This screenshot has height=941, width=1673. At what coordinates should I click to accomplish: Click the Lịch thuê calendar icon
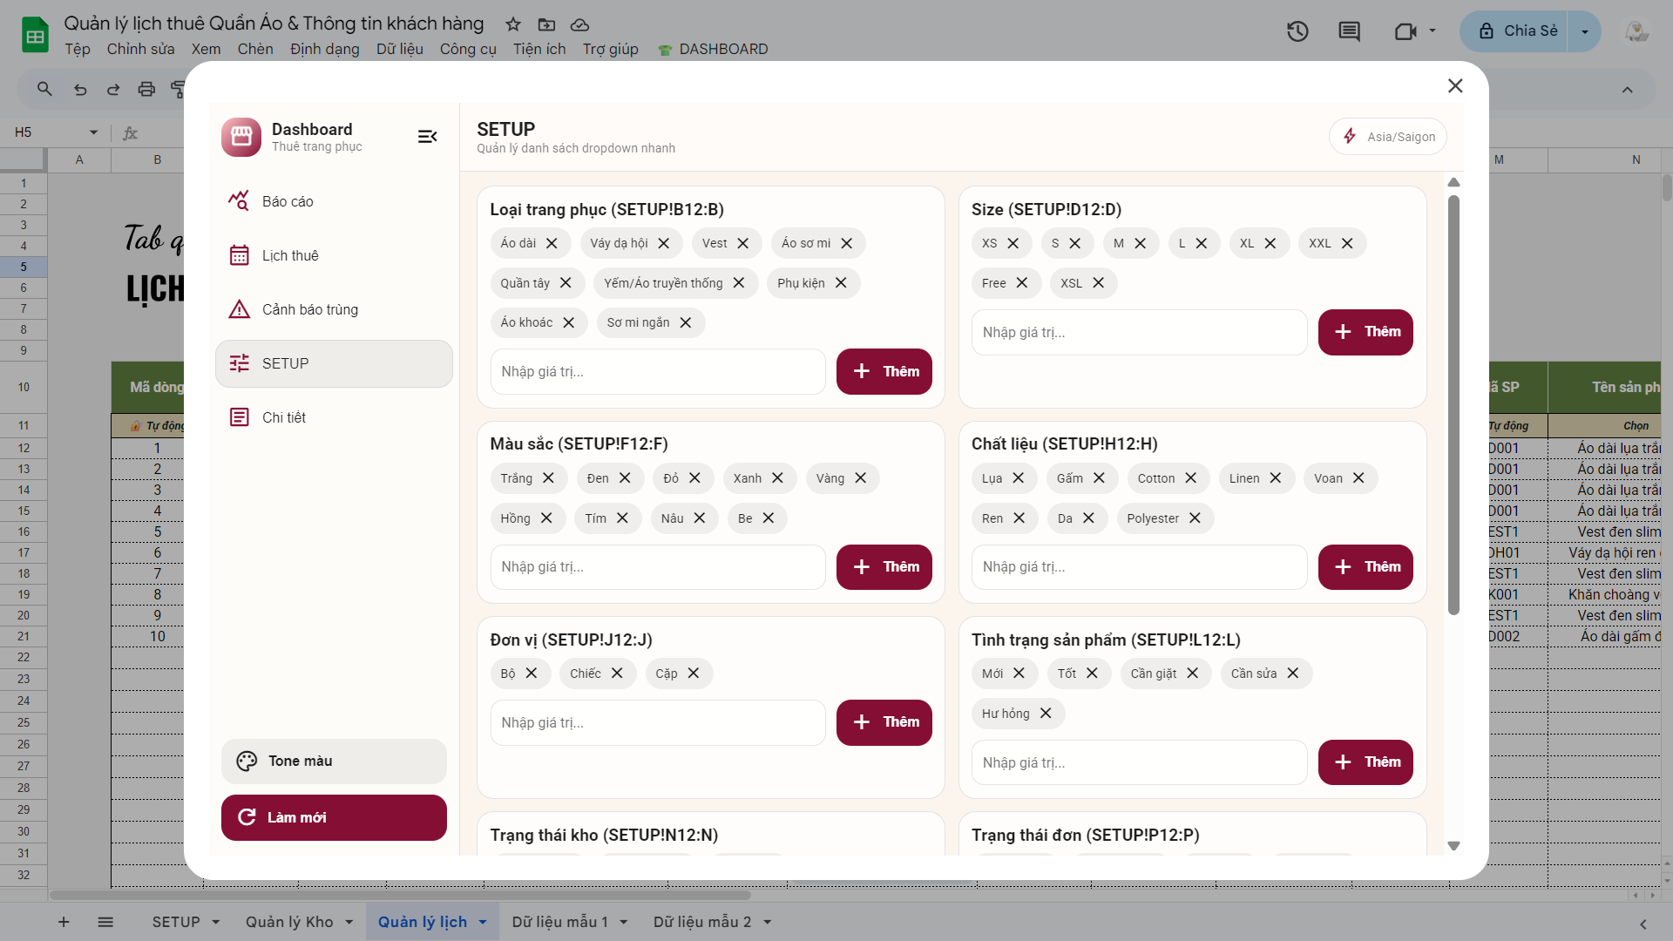239,255
